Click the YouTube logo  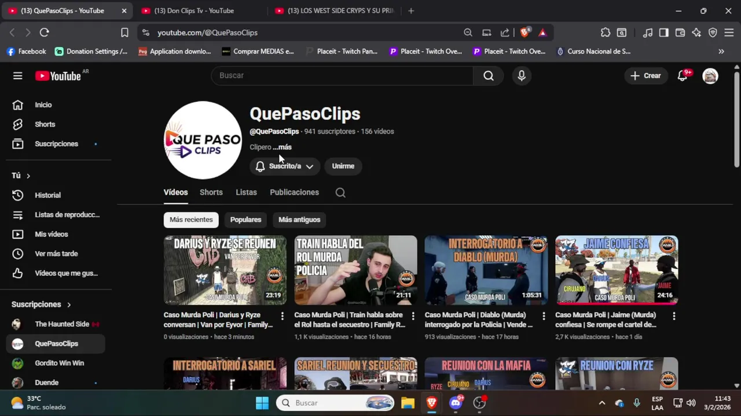point(58,76)
